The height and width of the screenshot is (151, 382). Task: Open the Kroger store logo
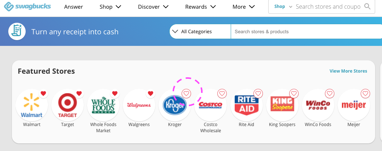pyautogui.click(x=175, y=105)
